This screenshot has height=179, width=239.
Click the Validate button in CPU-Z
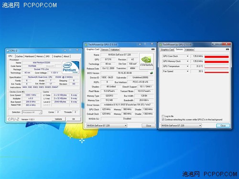pos(58,119)
